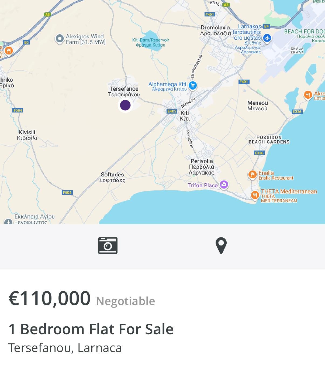Select the Enalia Restaurant fork icon
Image resolution: width=325 pixels, height=372 pixels.
click(x=252, y=175)
